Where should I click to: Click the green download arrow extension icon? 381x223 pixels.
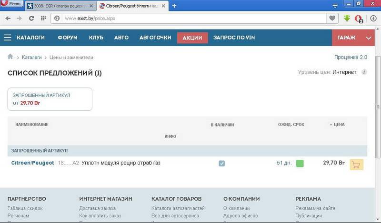pos(347,19)
